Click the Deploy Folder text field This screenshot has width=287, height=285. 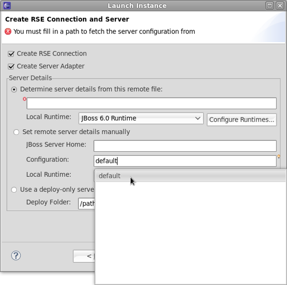[87, 204]
